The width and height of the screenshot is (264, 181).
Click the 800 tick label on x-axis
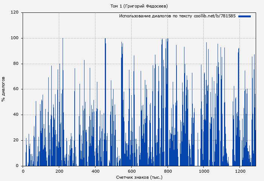tap(167, 171)
